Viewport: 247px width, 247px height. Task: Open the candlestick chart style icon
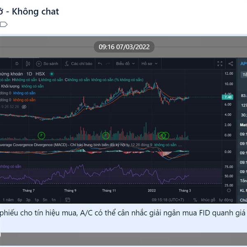(x=28, y=64)
